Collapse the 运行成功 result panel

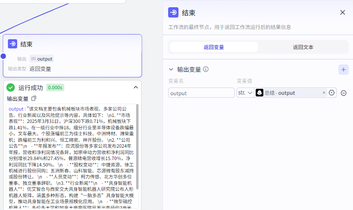tap(136, 87)
